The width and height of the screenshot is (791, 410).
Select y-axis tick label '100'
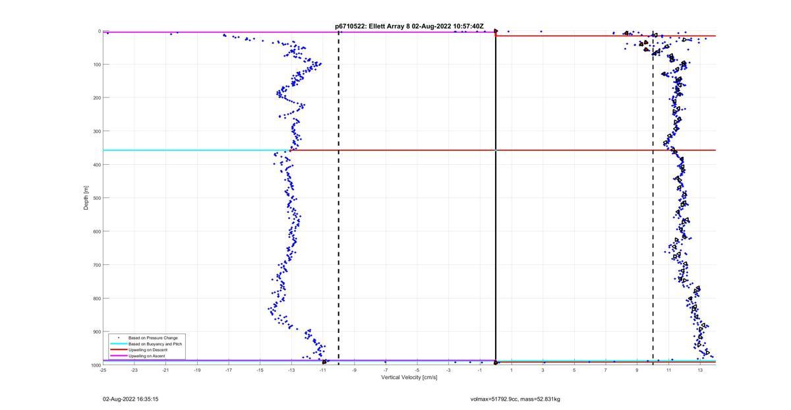(x=96, y=65)
